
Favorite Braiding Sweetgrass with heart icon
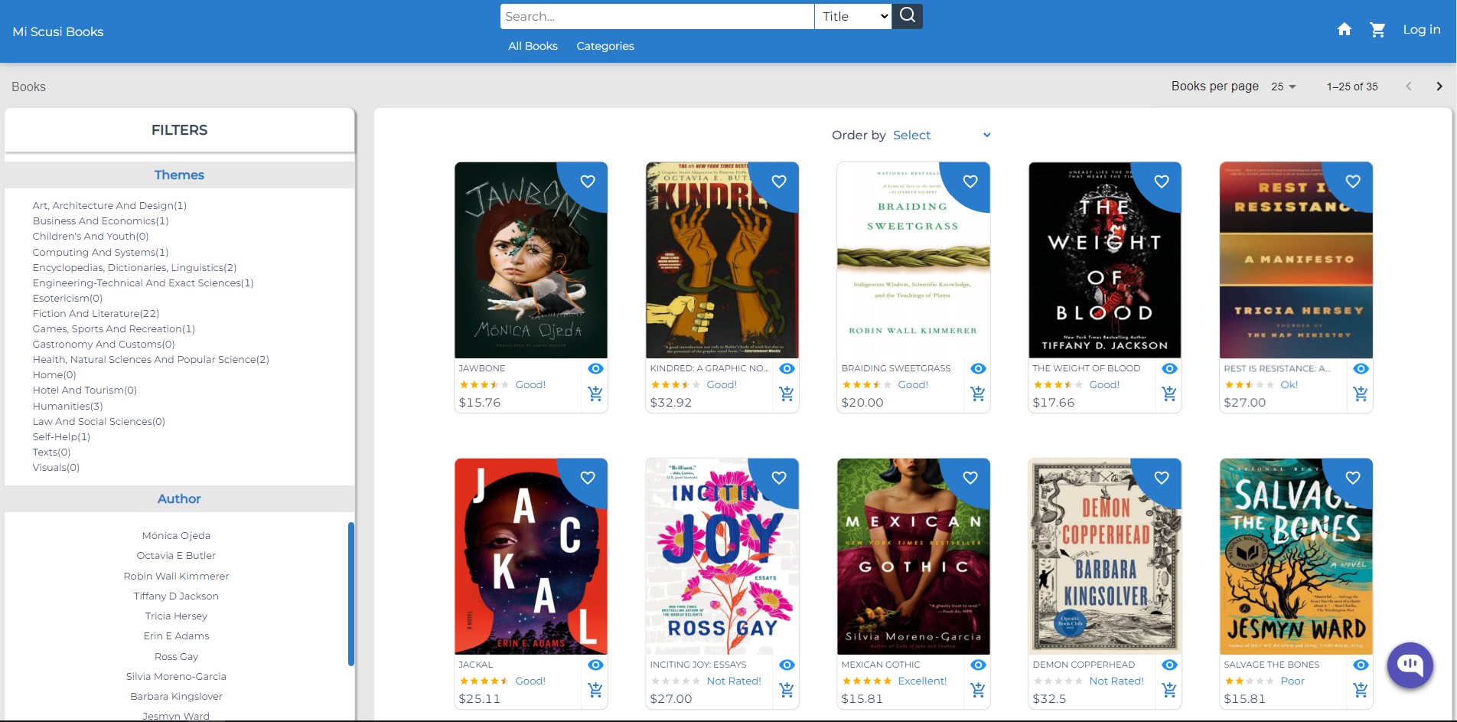970,181
